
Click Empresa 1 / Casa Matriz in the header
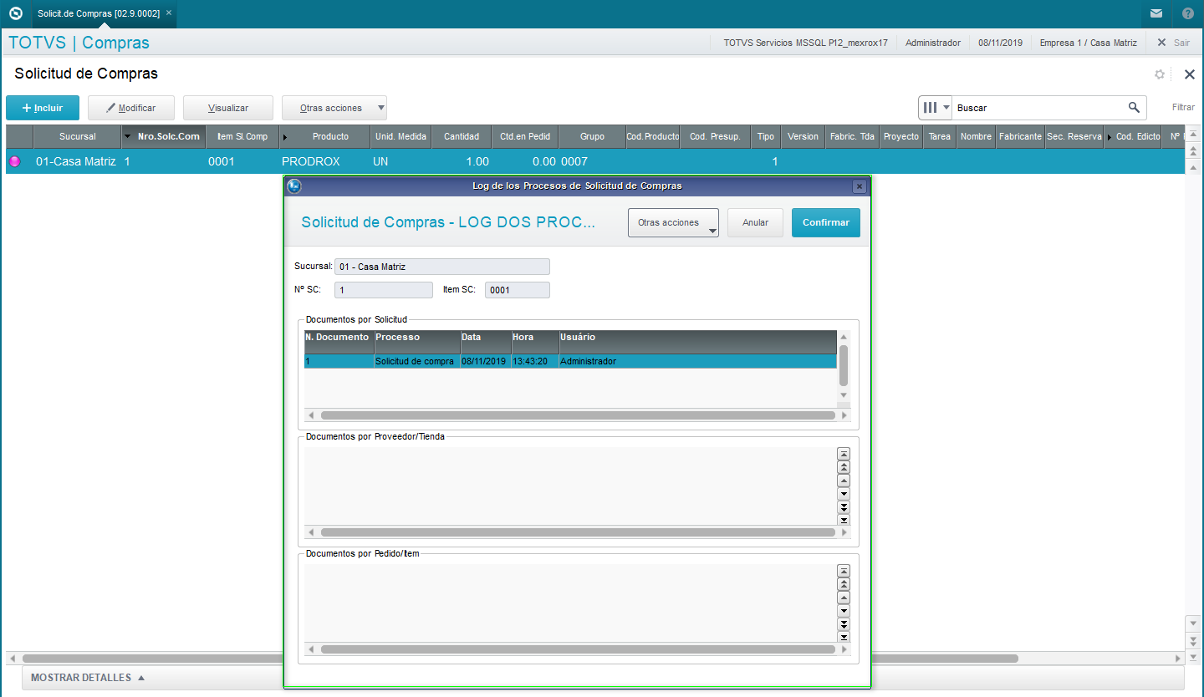(1088, 43)
